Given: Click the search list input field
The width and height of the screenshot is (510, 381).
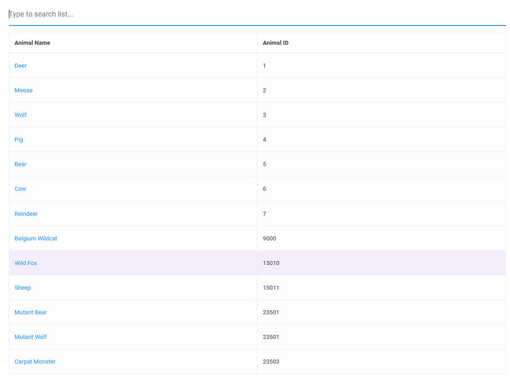Looking at the screenshot, I should point(257,14).
